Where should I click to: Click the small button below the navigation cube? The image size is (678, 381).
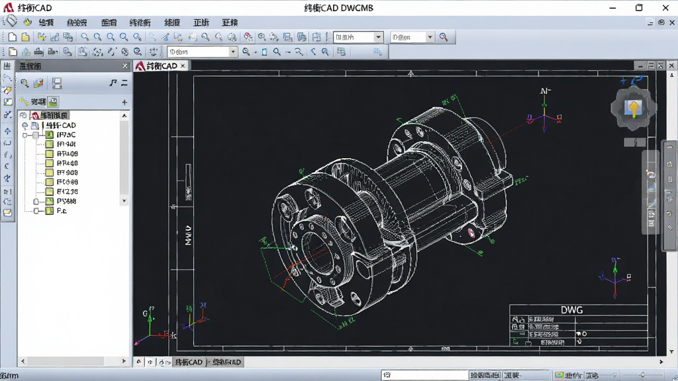coord(635,142)
